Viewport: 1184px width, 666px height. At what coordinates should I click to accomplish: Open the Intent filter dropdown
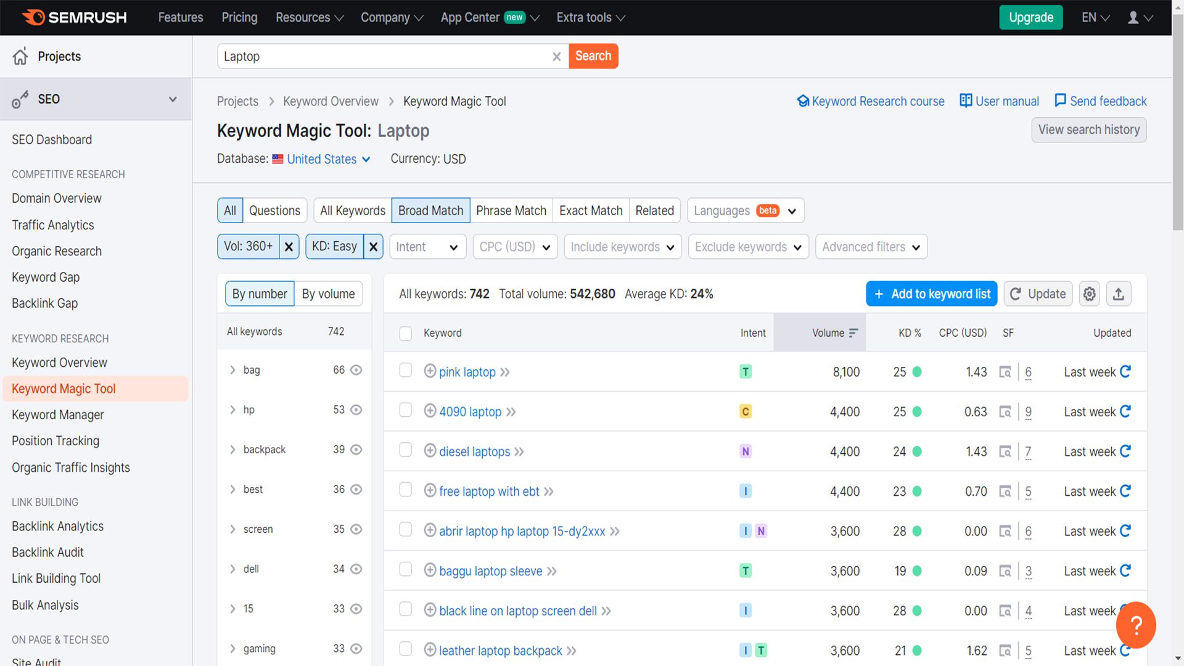(x=427, y=247)
